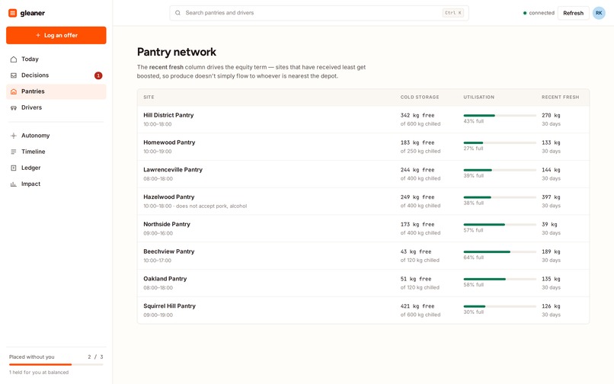Click the Refresh button
Viewport: 614px width, 384px height.
tap(574, 13)
